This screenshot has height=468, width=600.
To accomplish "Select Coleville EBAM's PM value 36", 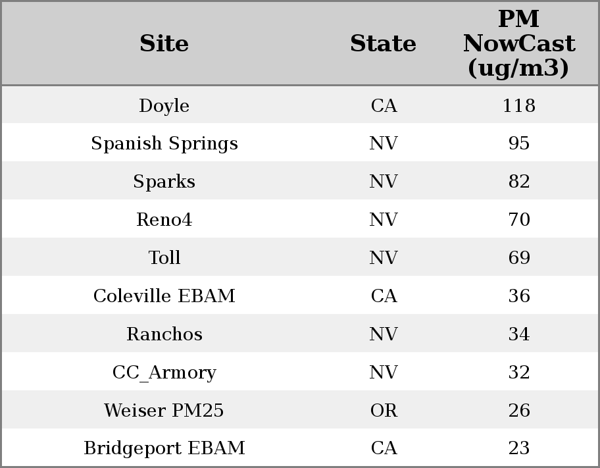I will tap(518, 296).
